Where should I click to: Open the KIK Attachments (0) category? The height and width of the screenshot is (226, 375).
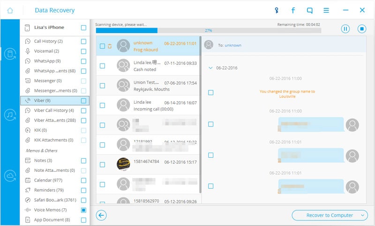pos(55,140)
